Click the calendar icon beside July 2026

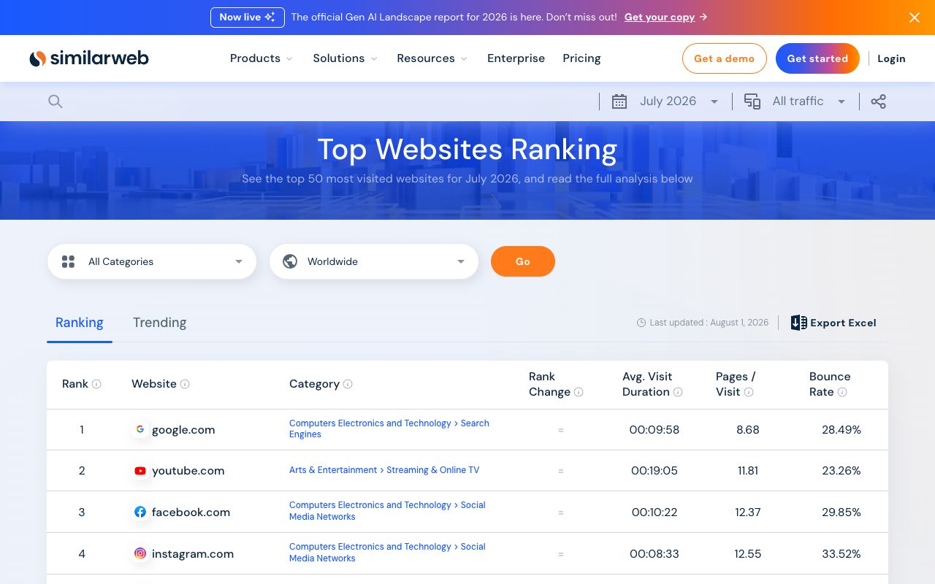tap(619, 101)
